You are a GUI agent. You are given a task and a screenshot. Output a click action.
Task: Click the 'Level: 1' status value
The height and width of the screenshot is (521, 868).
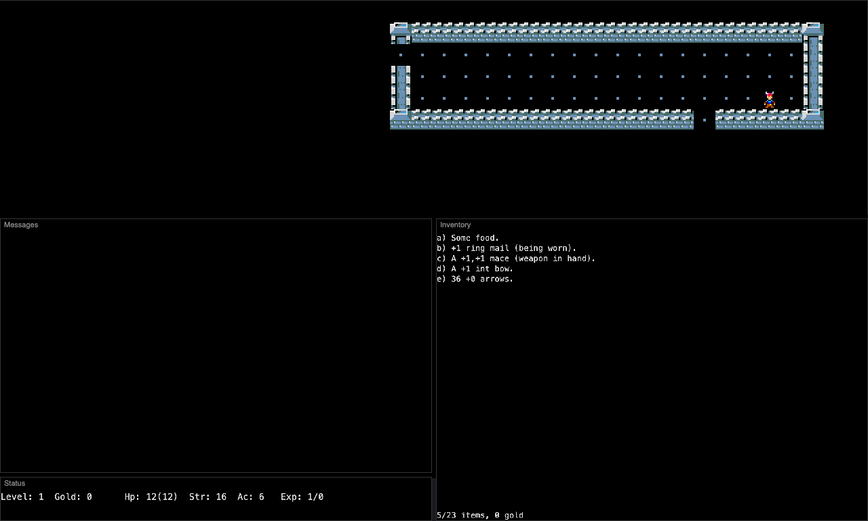22,497
